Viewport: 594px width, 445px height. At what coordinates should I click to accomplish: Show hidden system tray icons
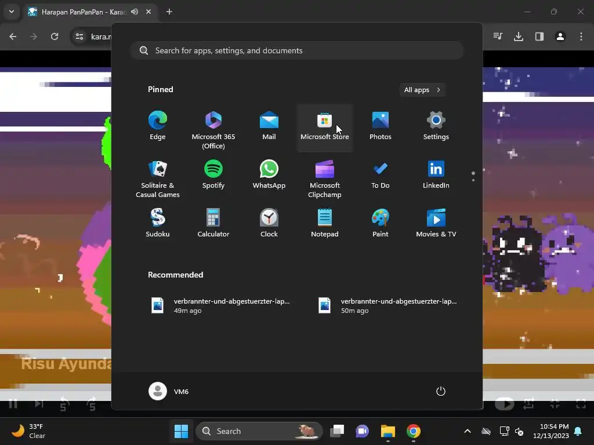coord(468,431)
